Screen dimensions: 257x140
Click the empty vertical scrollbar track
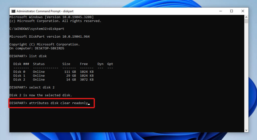246,75
